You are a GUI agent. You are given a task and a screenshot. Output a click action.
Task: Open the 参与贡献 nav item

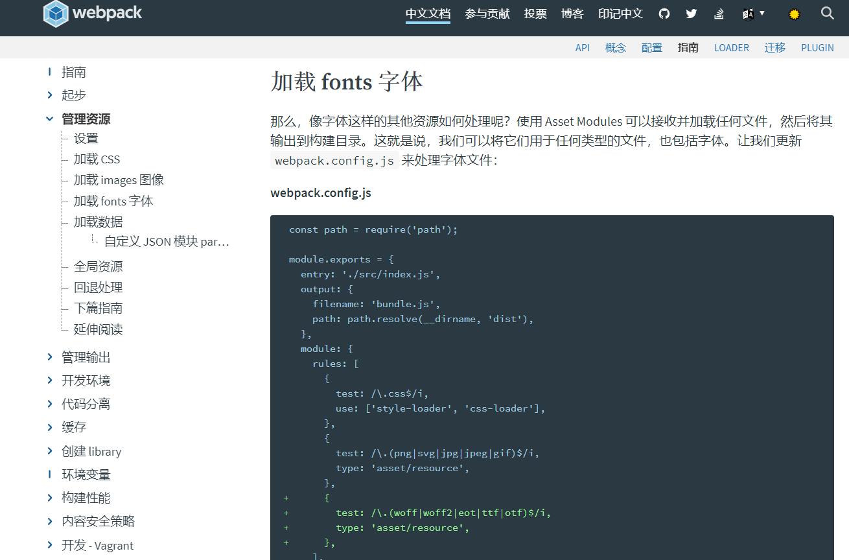pos(487,14)
